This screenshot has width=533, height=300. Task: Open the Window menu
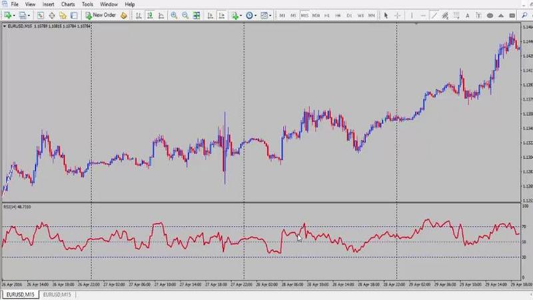[109, 5]
